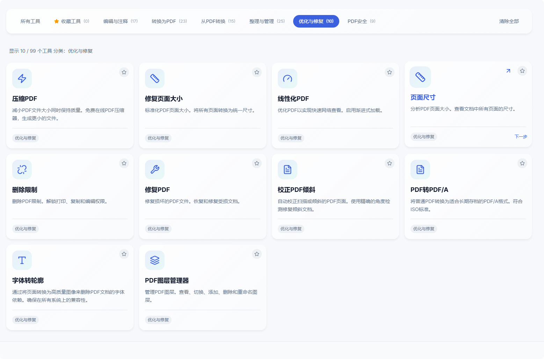
Task: Click the 下一步 link on 页面尺寸 card
Action: (x=521, y=137)
